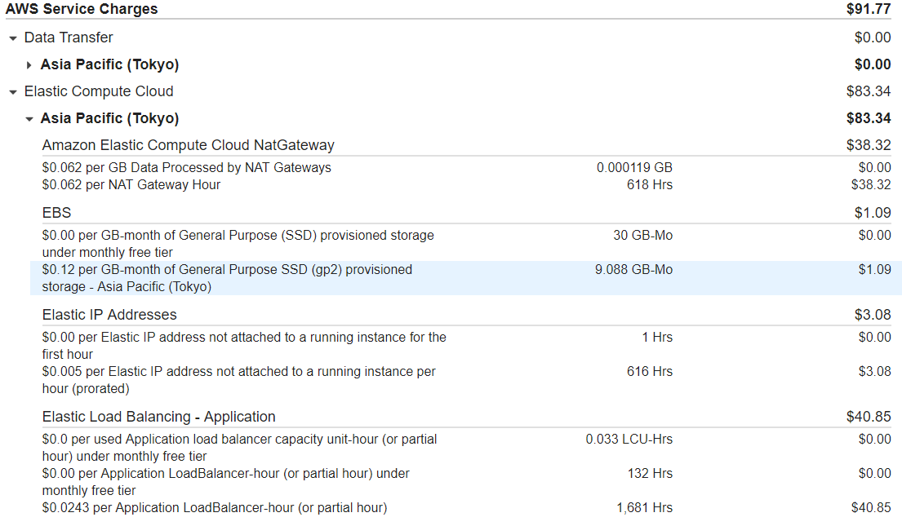Click the $40.85 Load Balancing subtotal
The width and height of the screenshot is (902, 526).
pos(868,416)
